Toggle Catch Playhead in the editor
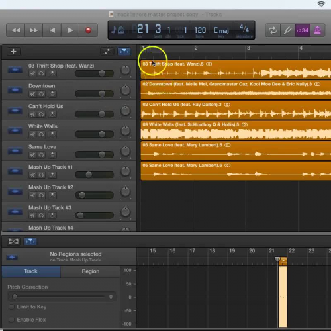 click(x=30, y=242)
